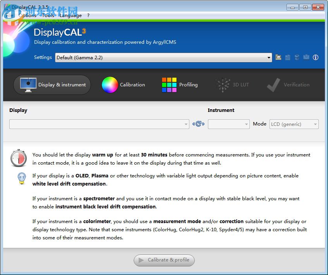This screenshot has width=328, height=275.
Task: Click the bold 'warm up' text
Action: tap(103, 155)
